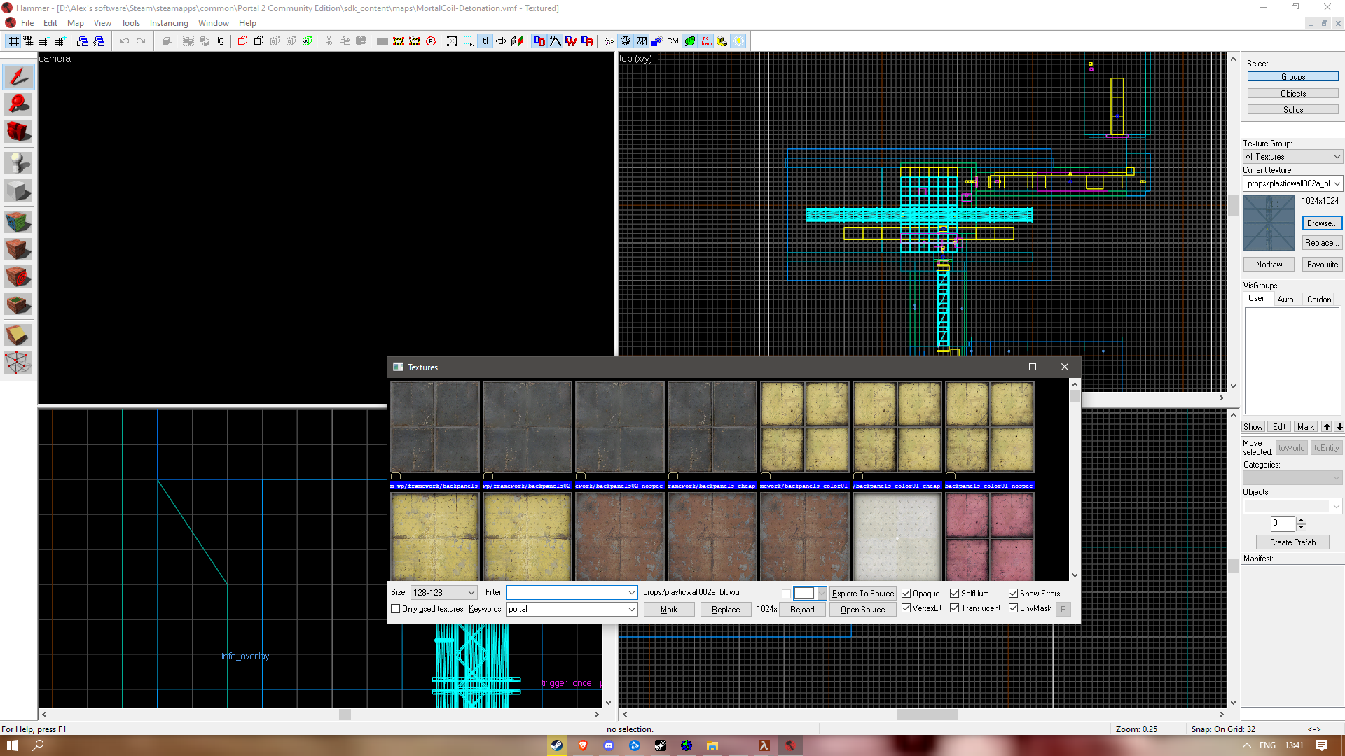
Task: Uncheck the Opaque texture flag
Action: pyautogui.click(x=906, y=593)
